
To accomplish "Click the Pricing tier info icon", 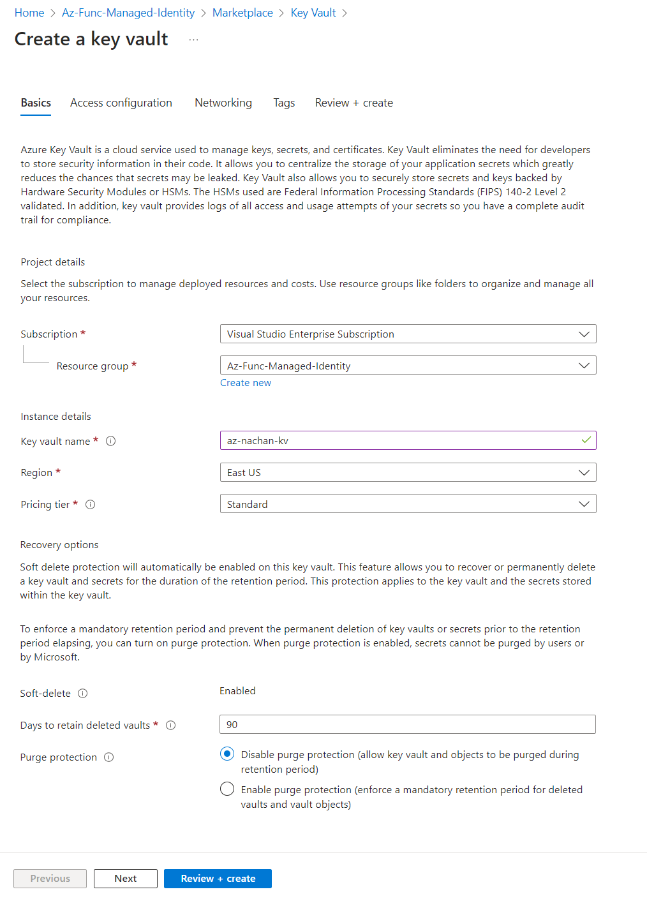I will tap(91, 505).
